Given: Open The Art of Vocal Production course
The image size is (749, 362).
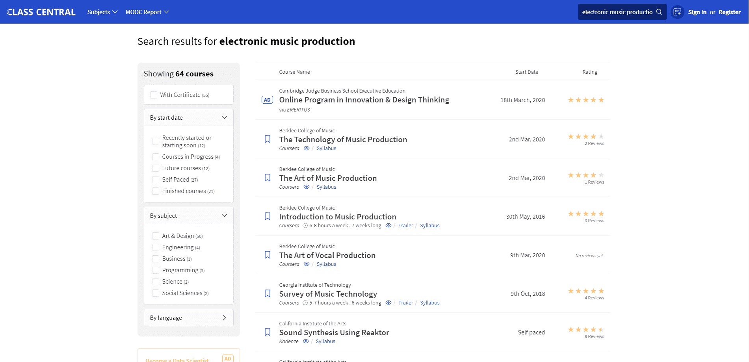Looking at the screenshot, I should pos(327,255).
